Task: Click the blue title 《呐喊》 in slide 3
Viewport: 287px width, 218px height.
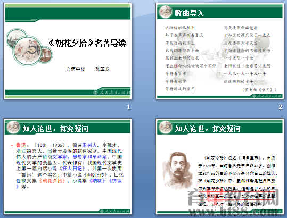Action: 97,181
